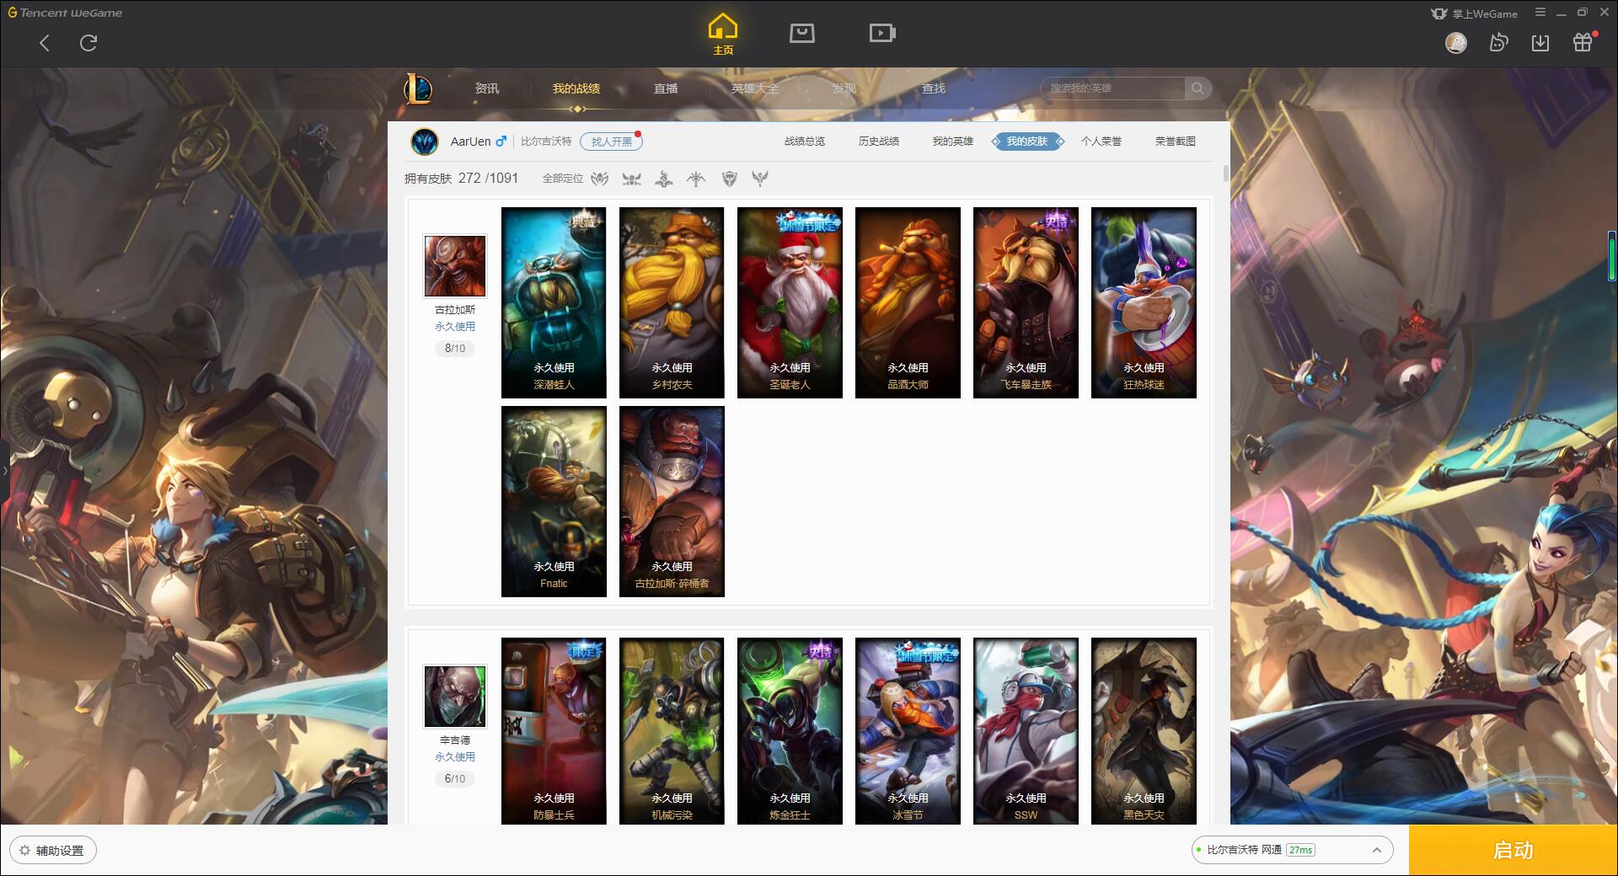Click the 找人开黑 button
This screenshot has height=876, width=1618.
coord(611,142)
